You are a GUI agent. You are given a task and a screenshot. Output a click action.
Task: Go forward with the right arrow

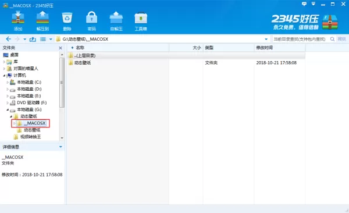17,39
